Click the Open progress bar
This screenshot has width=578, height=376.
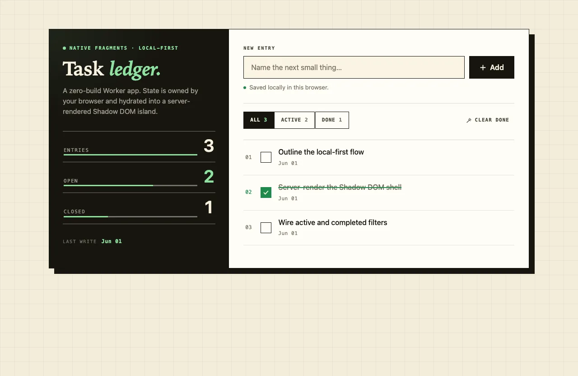click(131, 185)
